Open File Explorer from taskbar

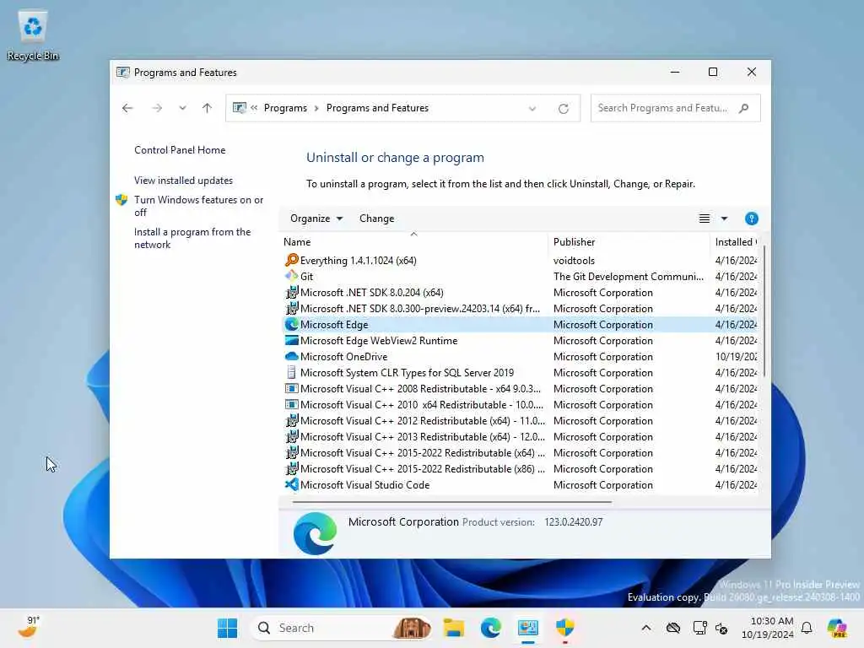pyautogui.click(x=453, y=628)
